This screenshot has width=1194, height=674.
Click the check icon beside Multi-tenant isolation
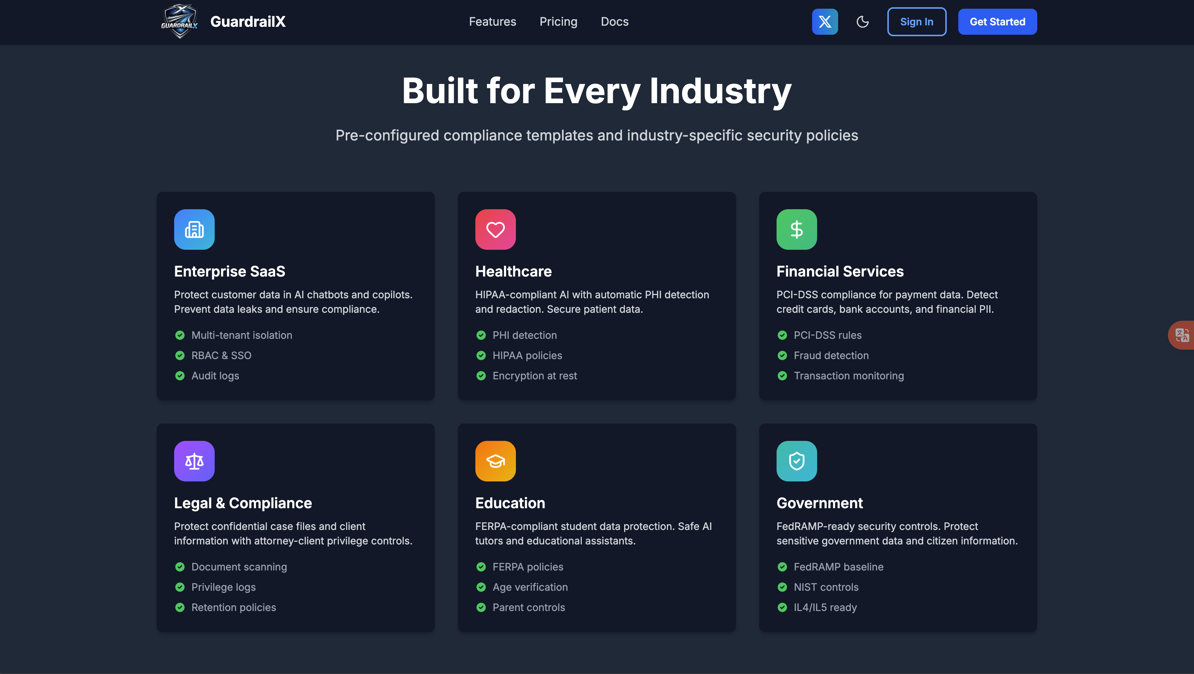180,335
